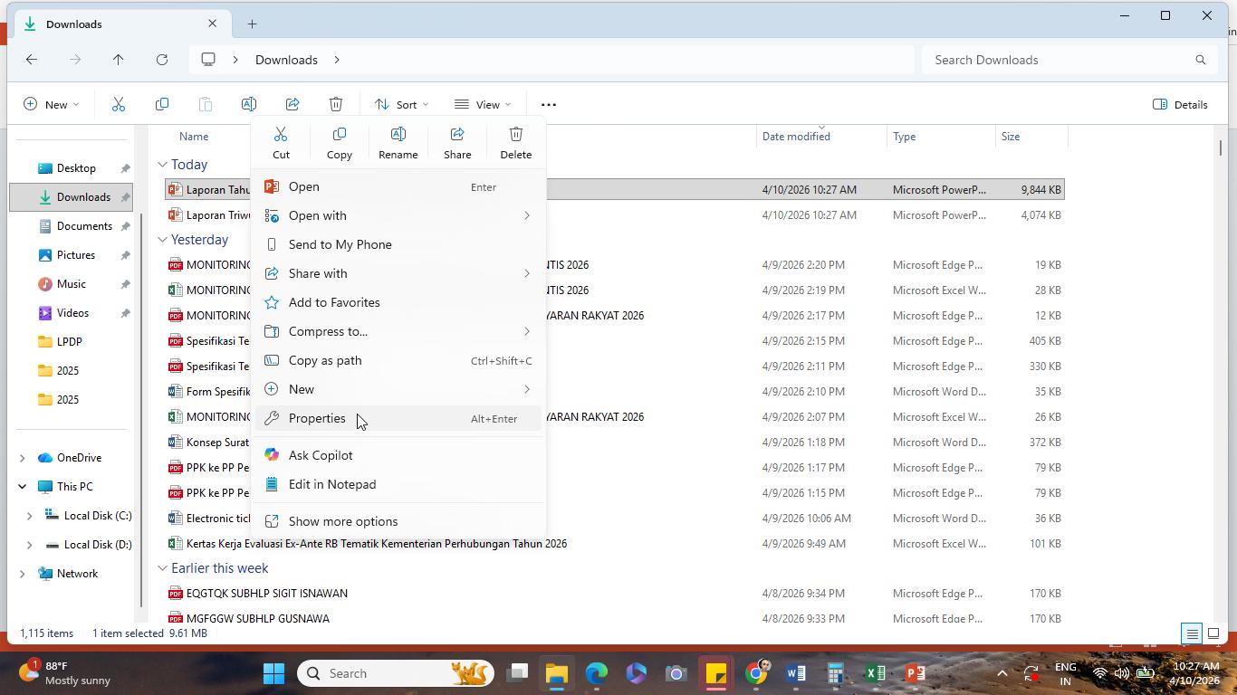The height and width of the screenshot is (695, 1237).
Task: Open Google Chrome from taskbar
Action: (x=756, y=673)
